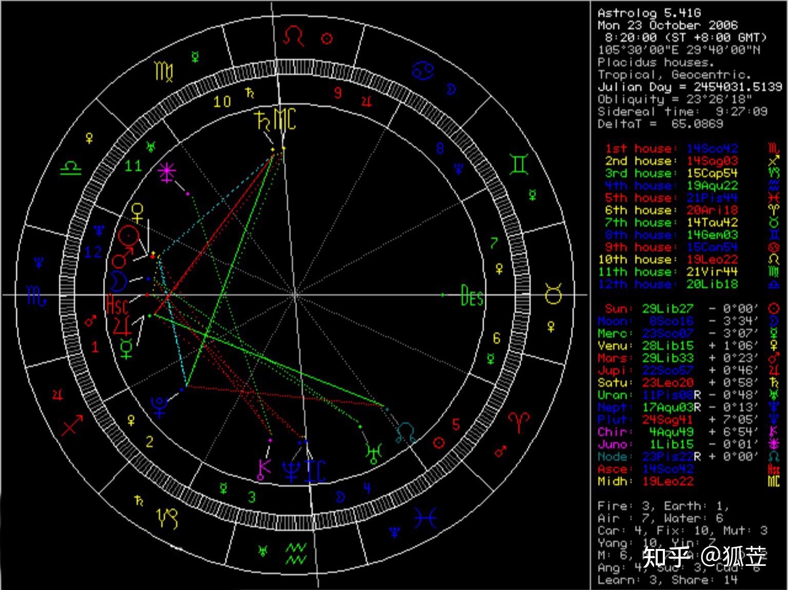This screenshot has height=590, width=788.
Task: Click the Taurus glyph on the outer zodiac ring
Action: 553,294
